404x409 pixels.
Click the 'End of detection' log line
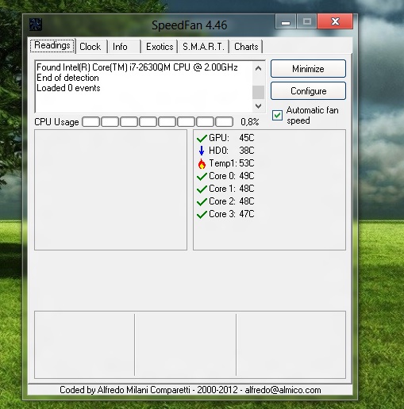[x=67, y=78]
